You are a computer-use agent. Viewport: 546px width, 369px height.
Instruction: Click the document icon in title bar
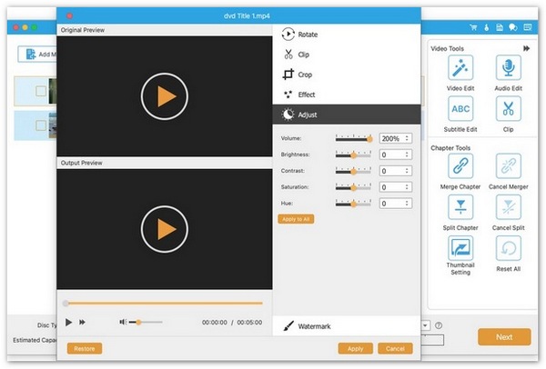500,27
